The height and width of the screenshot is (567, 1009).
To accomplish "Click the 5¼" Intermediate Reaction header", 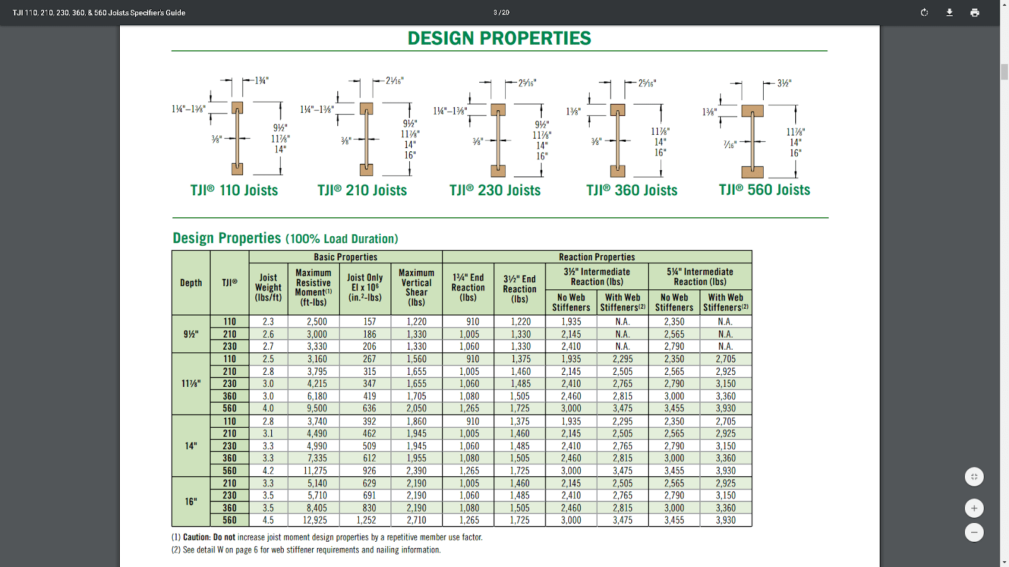I will pos(700,277).
